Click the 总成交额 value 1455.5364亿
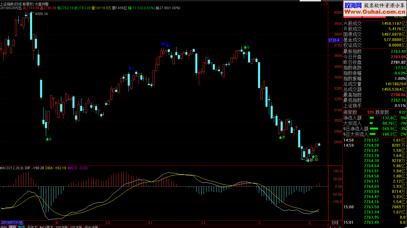The width and height of the screenshot is (407, 228). pyautogui.click(x=394, y=90)
